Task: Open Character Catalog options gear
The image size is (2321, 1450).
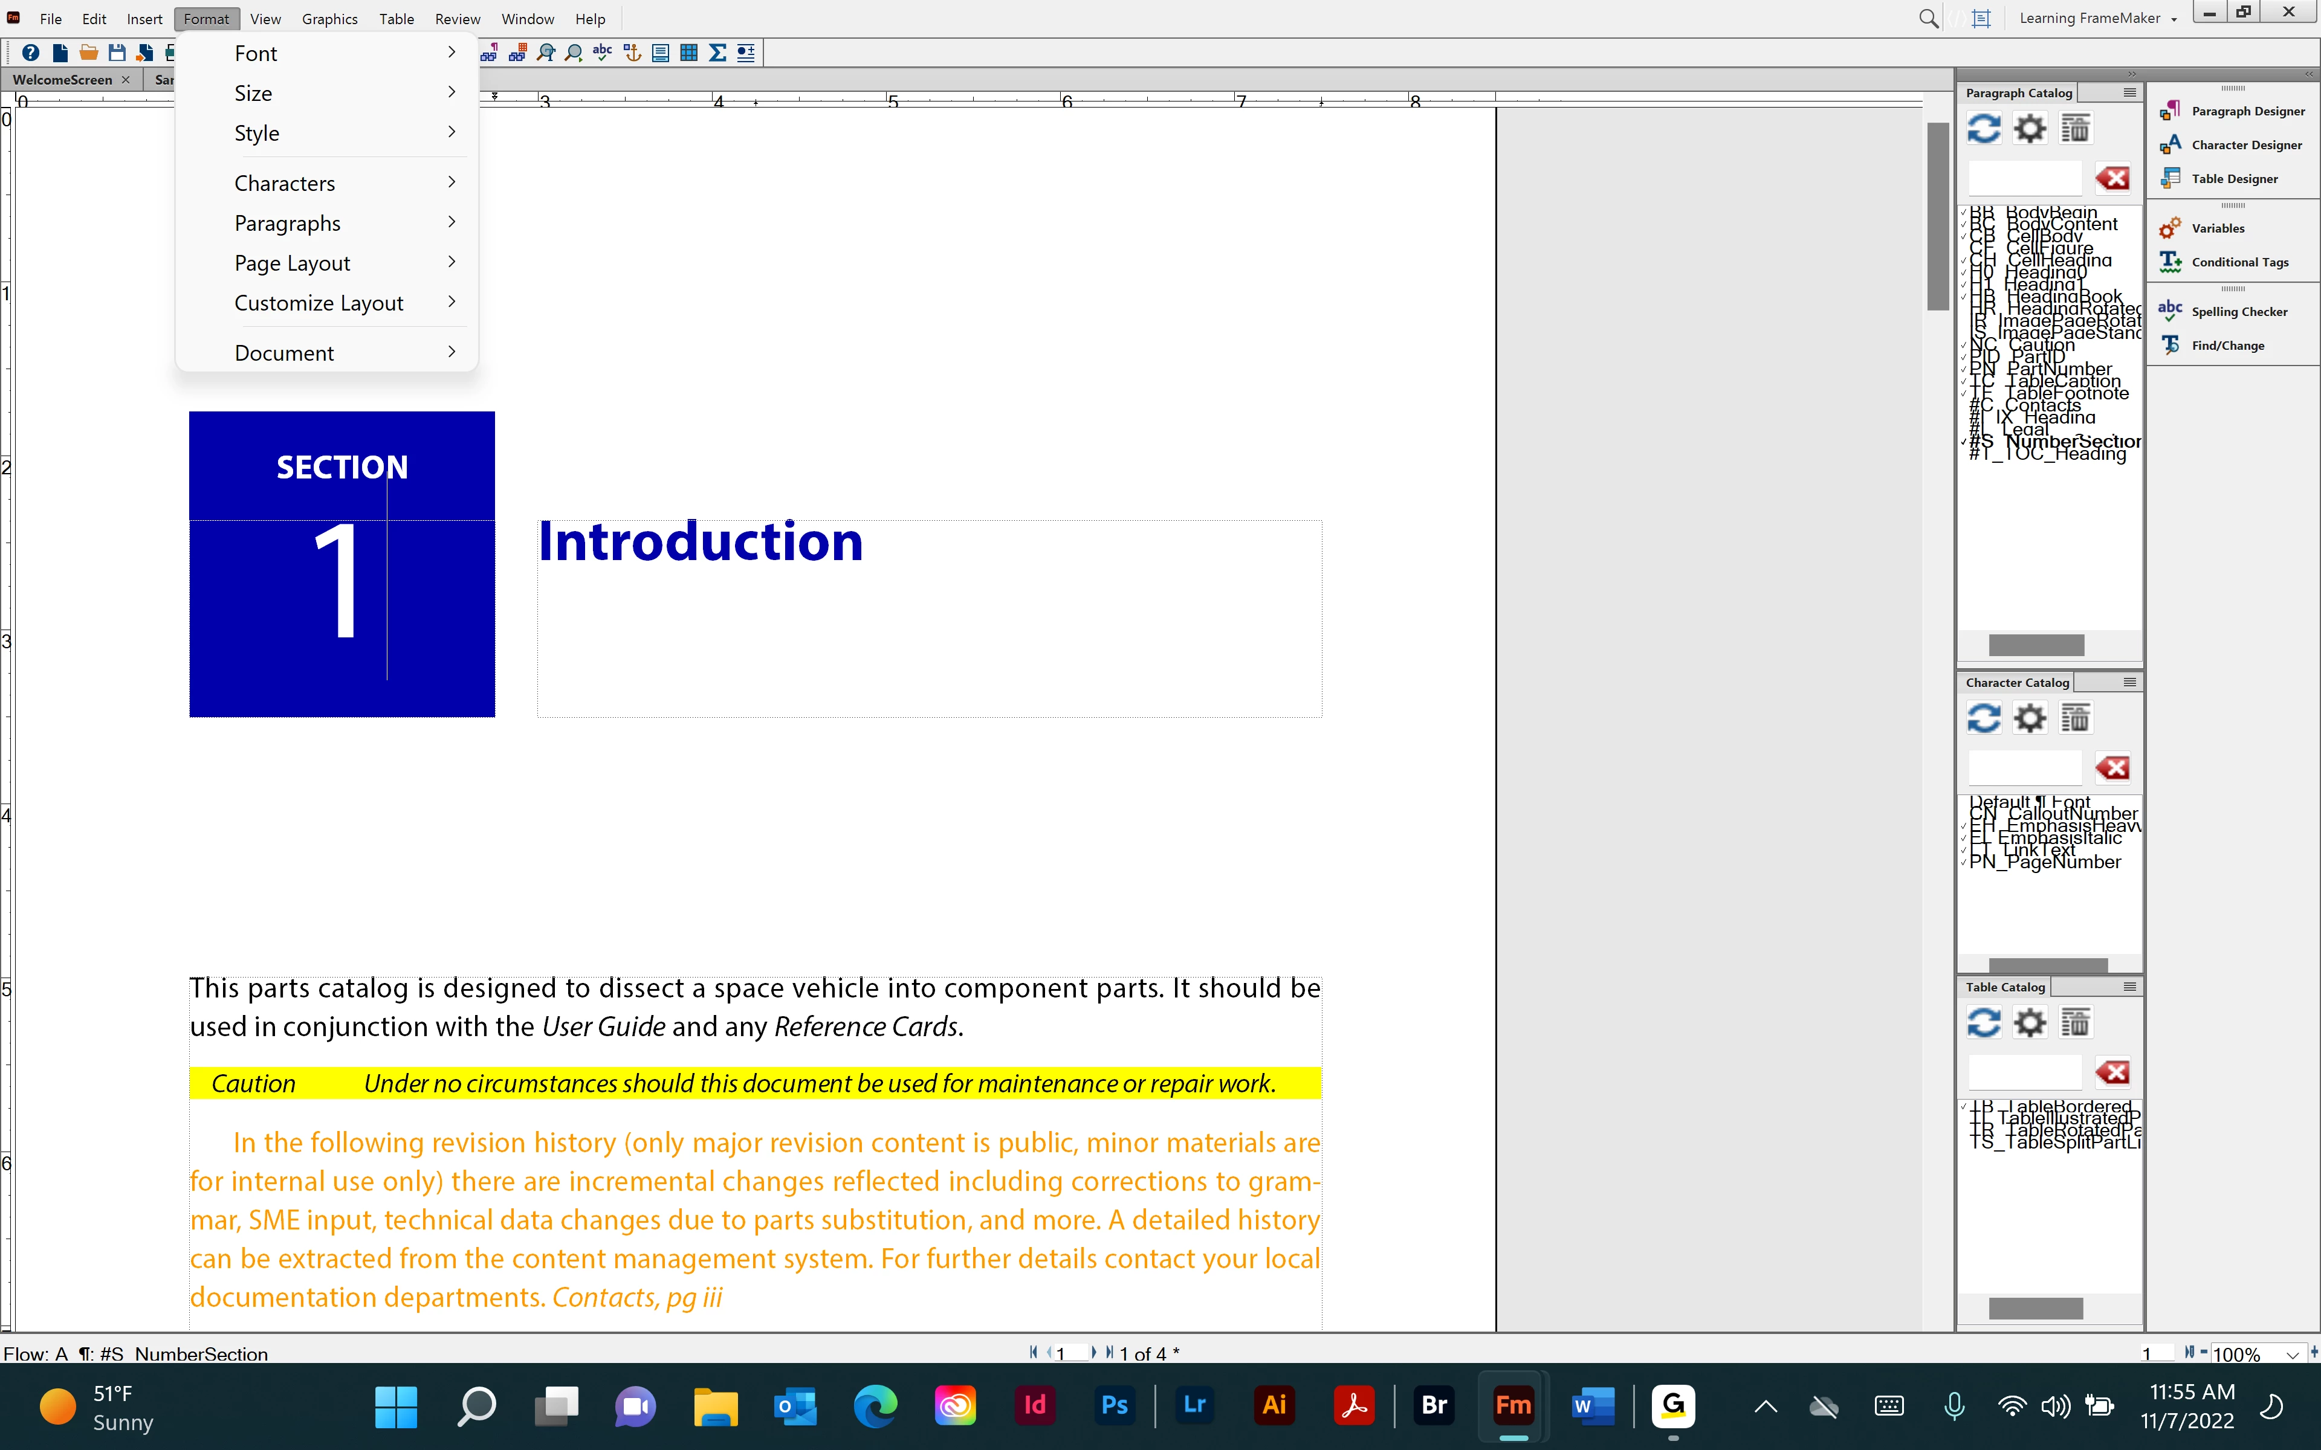Action: click(x=2030, y=718)
